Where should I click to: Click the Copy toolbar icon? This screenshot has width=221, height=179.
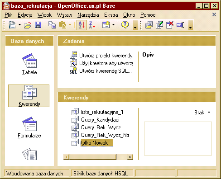click(52, 25)
